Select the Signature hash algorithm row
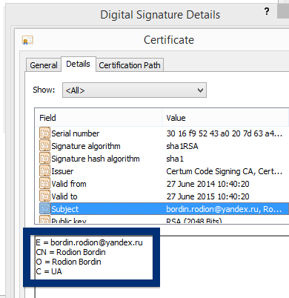This screenshot has height=298, width=289. point(162,159)
